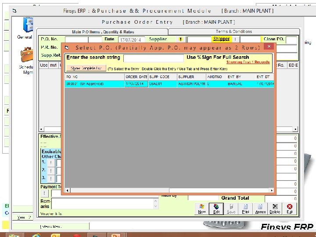Open the General module icon
316x237 pixels.
point(28,25)
